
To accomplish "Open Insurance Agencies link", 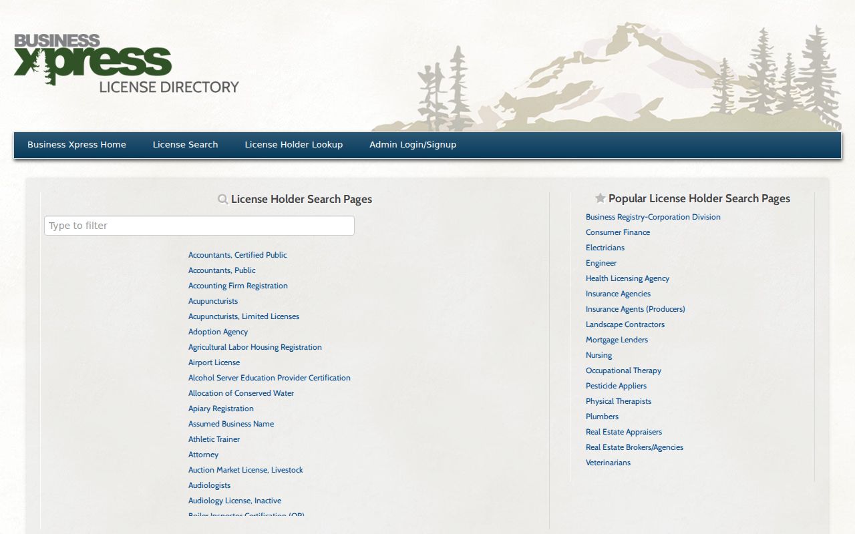I will [618, 294].
